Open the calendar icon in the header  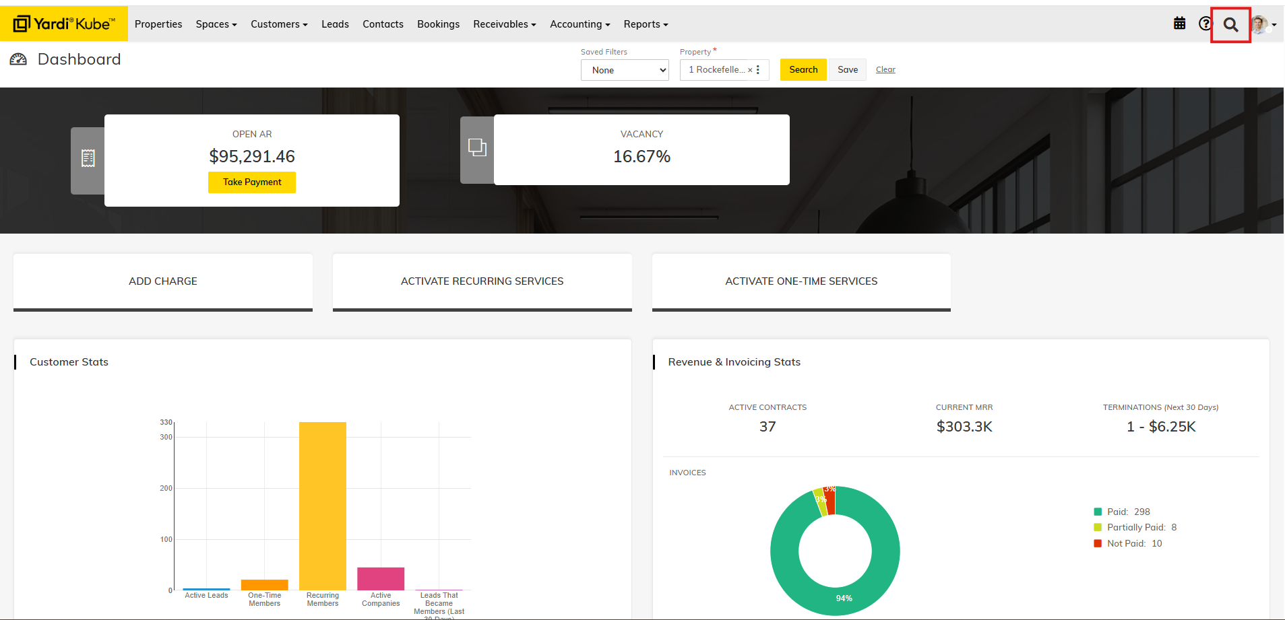[x=1179, y=24]
